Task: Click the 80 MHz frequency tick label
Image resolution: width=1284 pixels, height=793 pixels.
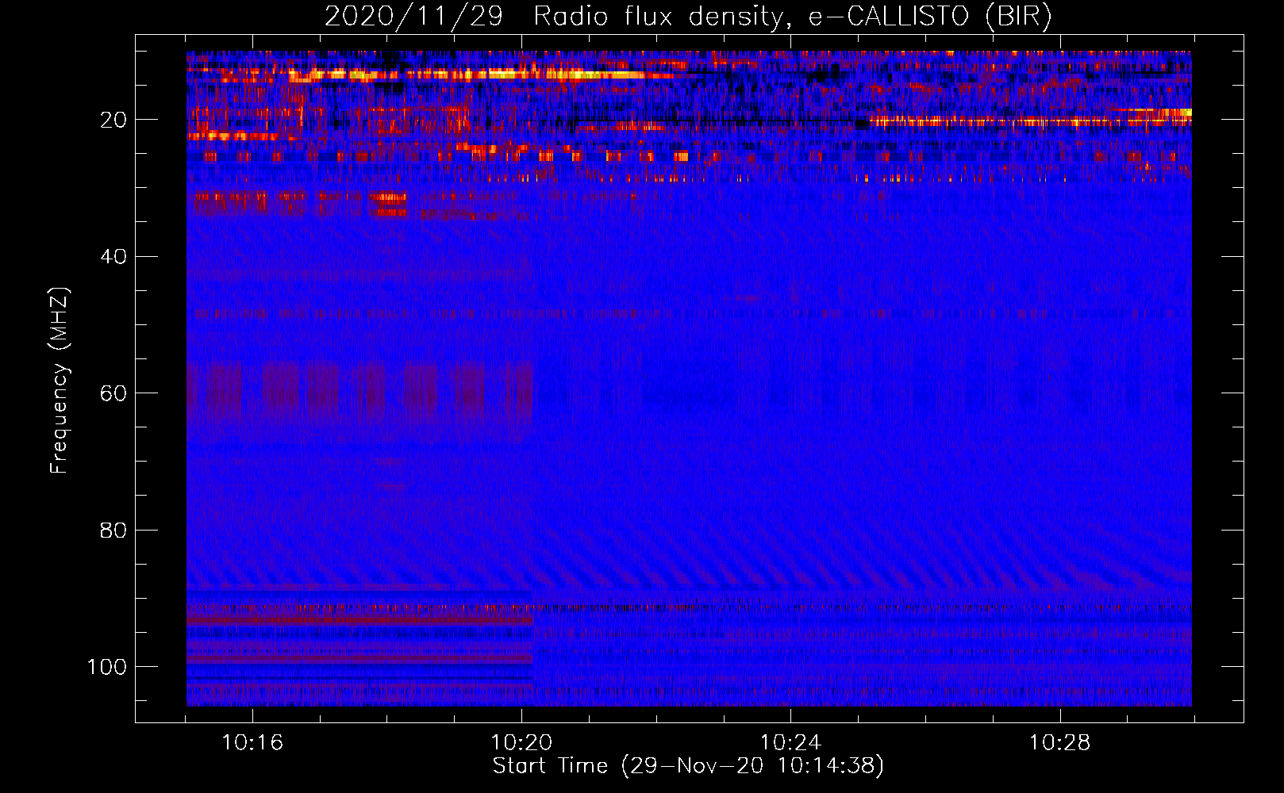Action: click(113, 531)
